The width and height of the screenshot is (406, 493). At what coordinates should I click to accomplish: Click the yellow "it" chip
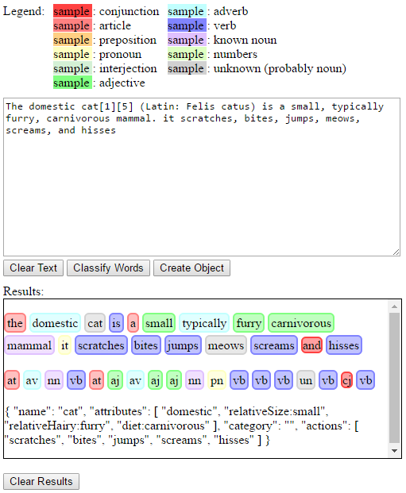65,345
